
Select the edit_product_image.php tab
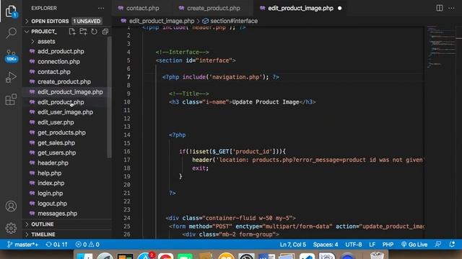tap(300, 8)
